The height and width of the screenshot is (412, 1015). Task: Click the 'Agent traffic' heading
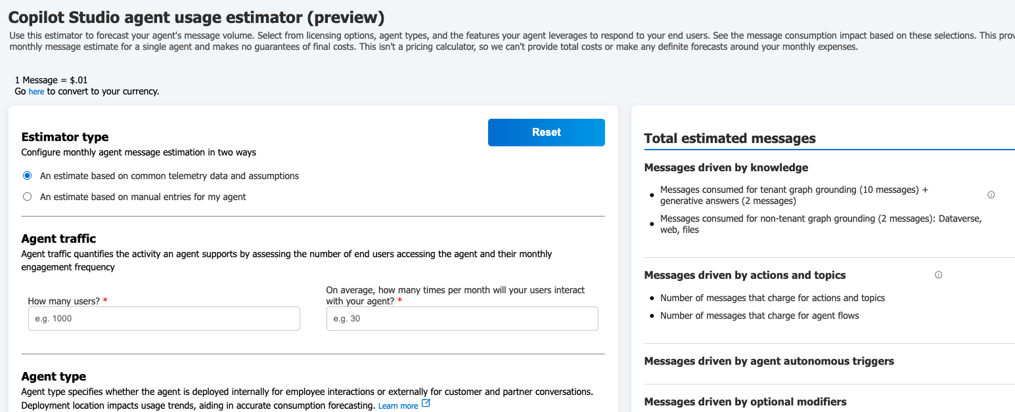click(x=59, y=239)
